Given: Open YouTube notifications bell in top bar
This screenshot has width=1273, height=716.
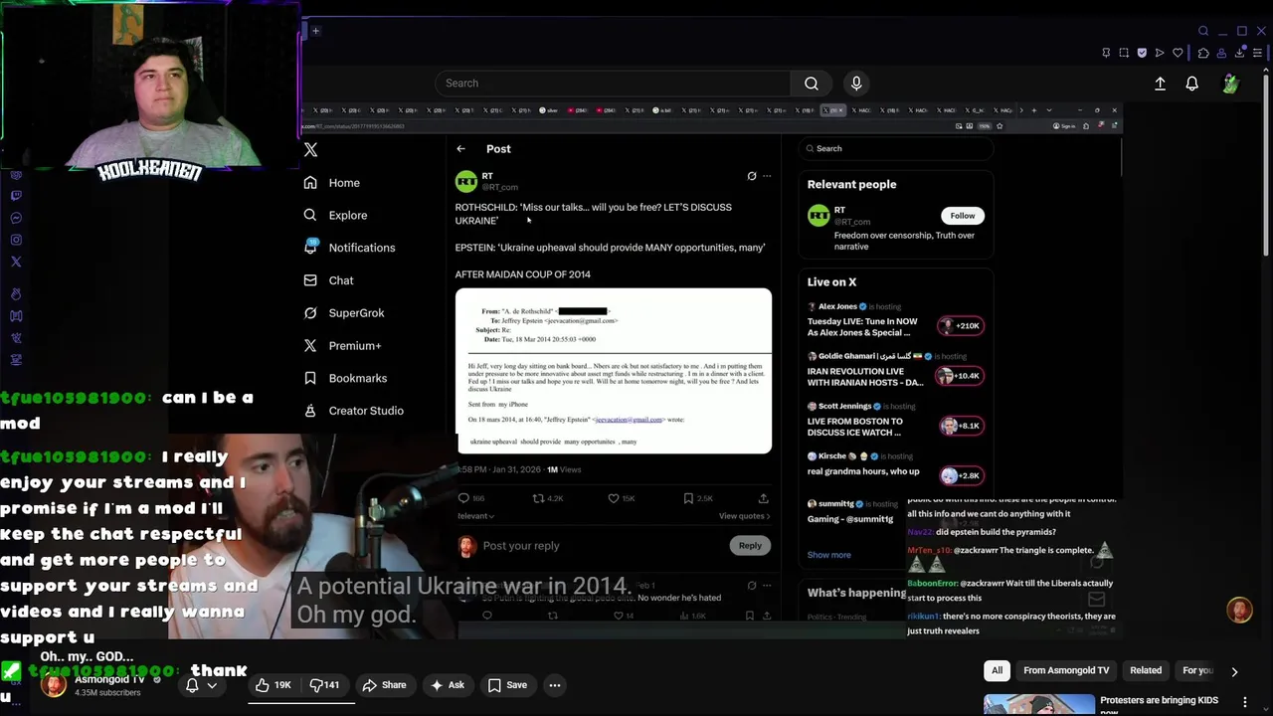Looking at the screenshot, I should point(1191,85).
